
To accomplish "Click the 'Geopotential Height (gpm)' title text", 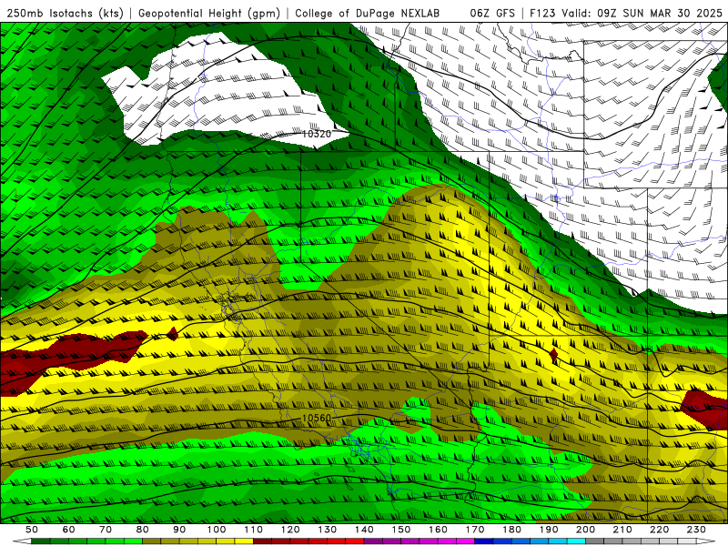I will point(209,14).
